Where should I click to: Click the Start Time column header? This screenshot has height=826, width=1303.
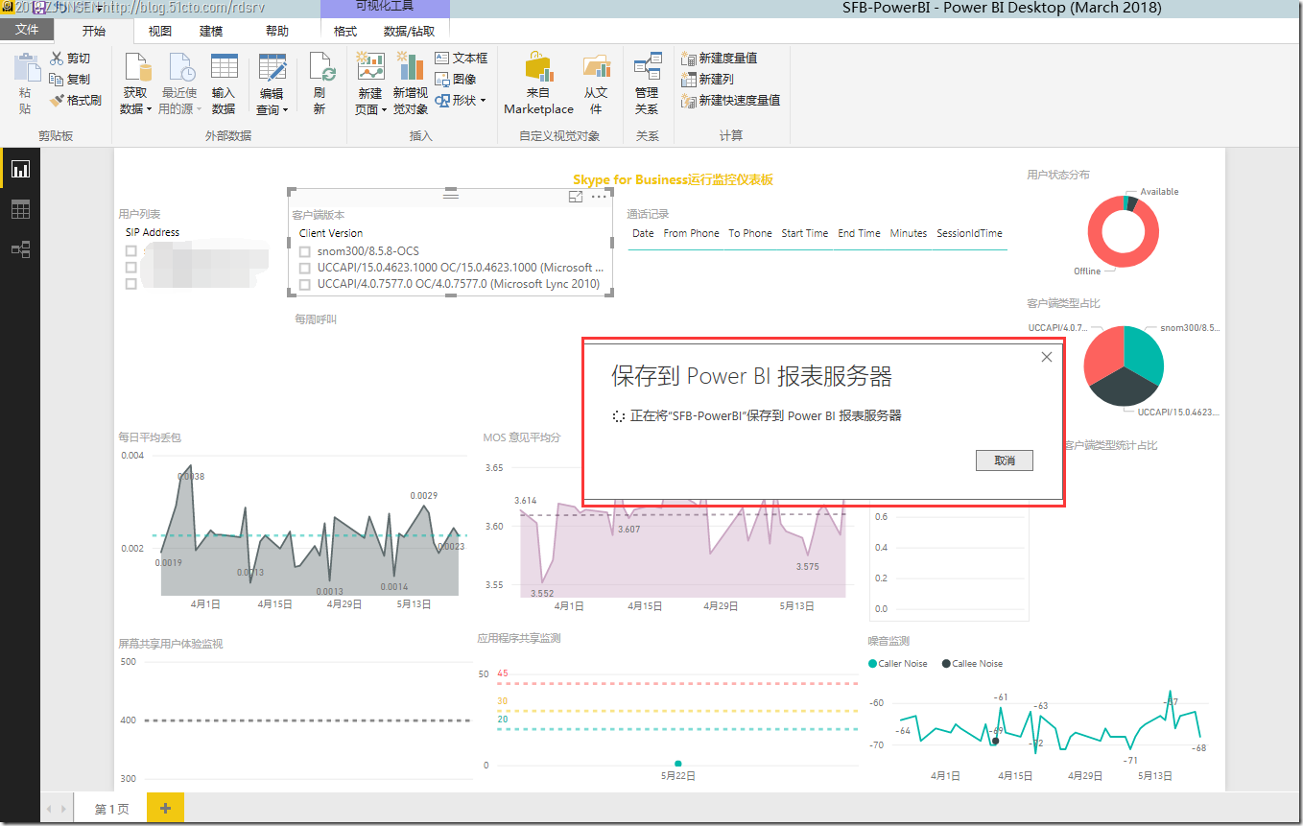point(804,233)
